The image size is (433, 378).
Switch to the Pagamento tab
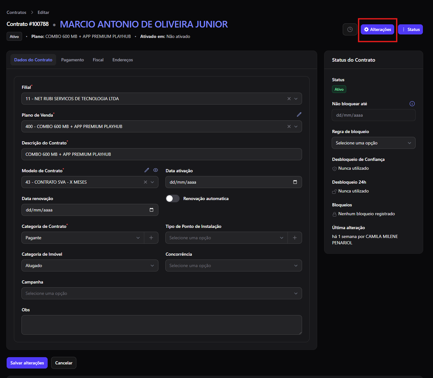coord(73,60)
